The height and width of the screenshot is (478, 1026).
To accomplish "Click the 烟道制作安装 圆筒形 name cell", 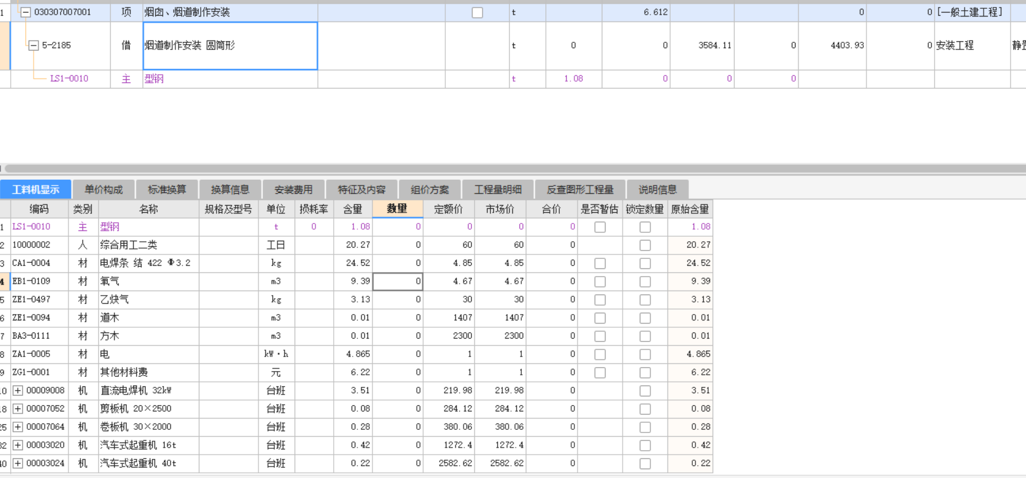I will (x=231, y=46).
